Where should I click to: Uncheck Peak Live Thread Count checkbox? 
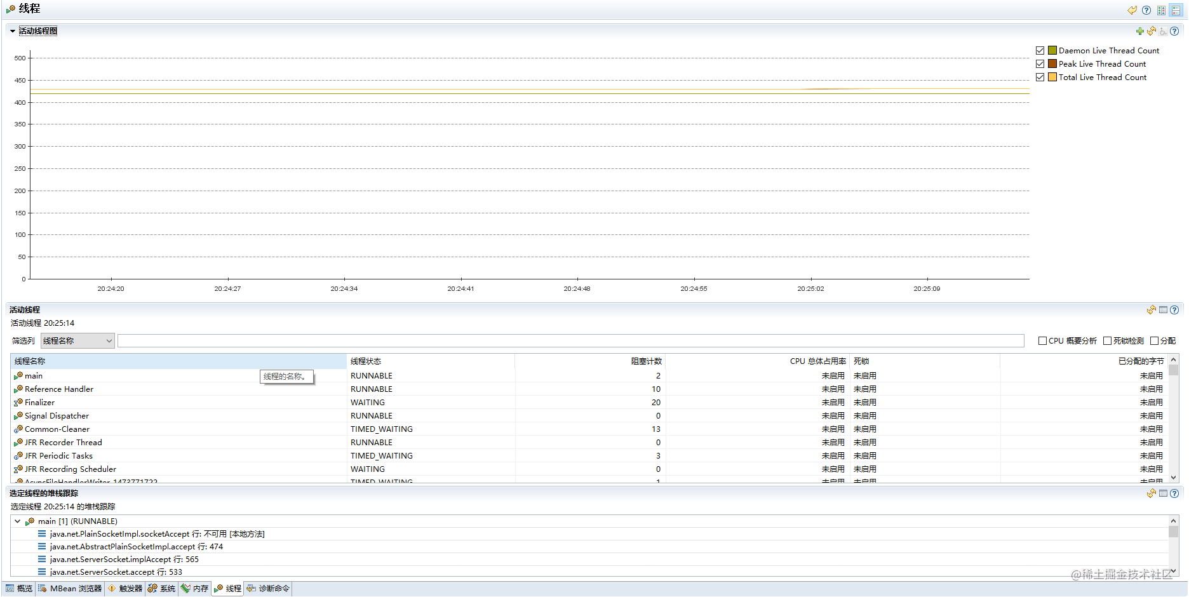point(1040,64)
